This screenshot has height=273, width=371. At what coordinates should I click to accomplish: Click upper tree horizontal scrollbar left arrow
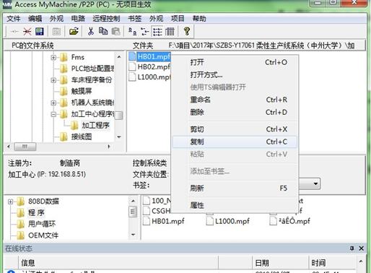click(x=9, y=147)
